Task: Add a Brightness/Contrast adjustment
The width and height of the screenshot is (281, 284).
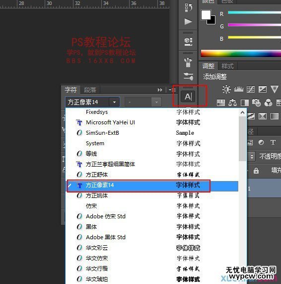Action: click(x=226, y=90)
